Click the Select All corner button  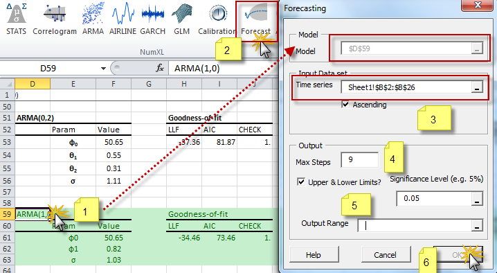pyautogui.click(x=8, y=84)
